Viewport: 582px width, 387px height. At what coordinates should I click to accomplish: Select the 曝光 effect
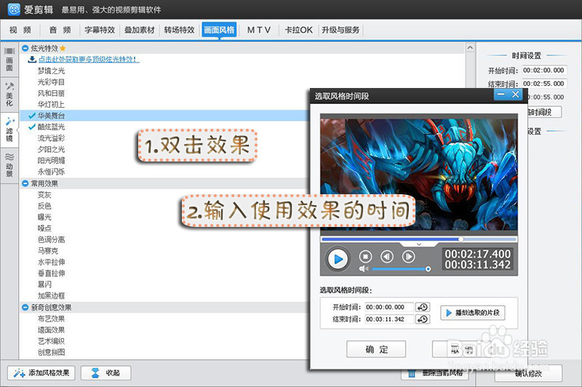(44, 217)
